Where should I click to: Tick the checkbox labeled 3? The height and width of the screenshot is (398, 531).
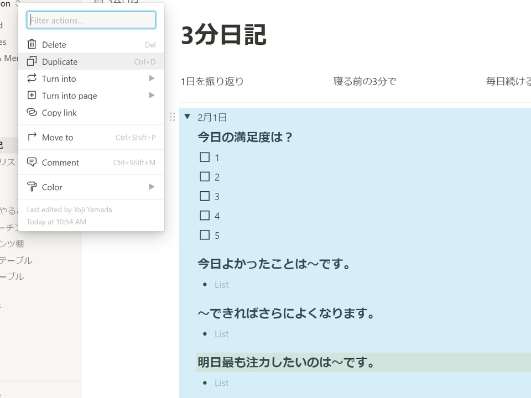[205, 196]
